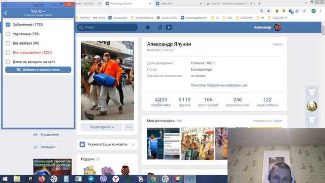Open VK video player icon
Viewport: 325px width, 183px height.
pos(169,27)
